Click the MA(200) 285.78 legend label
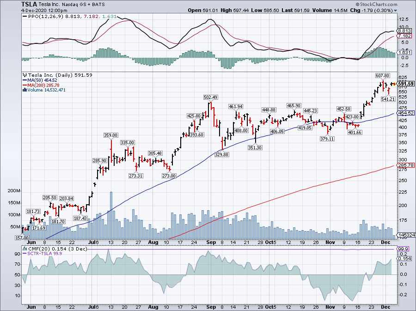Viewport: 416px width, 311px height. [43, 85]
